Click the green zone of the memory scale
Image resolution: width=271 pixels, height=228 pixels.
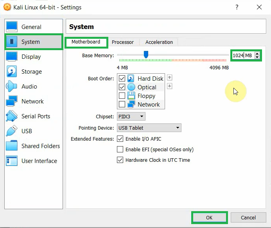(145, 60)
